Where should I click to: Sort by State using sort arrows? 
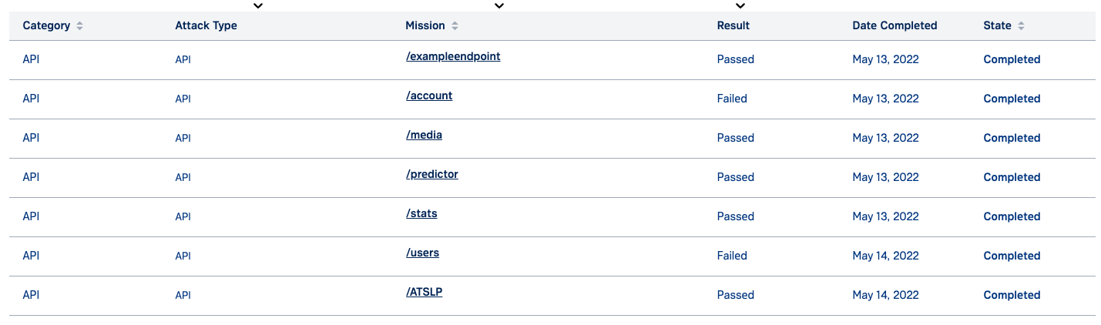[1021, 25]
